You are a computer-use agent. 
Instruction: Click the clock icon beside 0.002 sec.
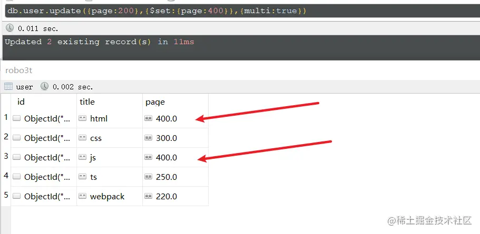pos(45,86)
